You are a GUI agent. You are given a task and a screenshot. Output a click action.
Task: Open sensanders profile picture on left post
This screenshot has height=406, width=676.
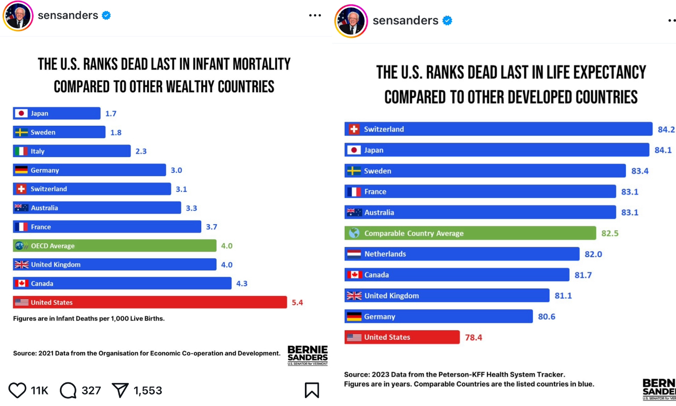tap(18, 16)
